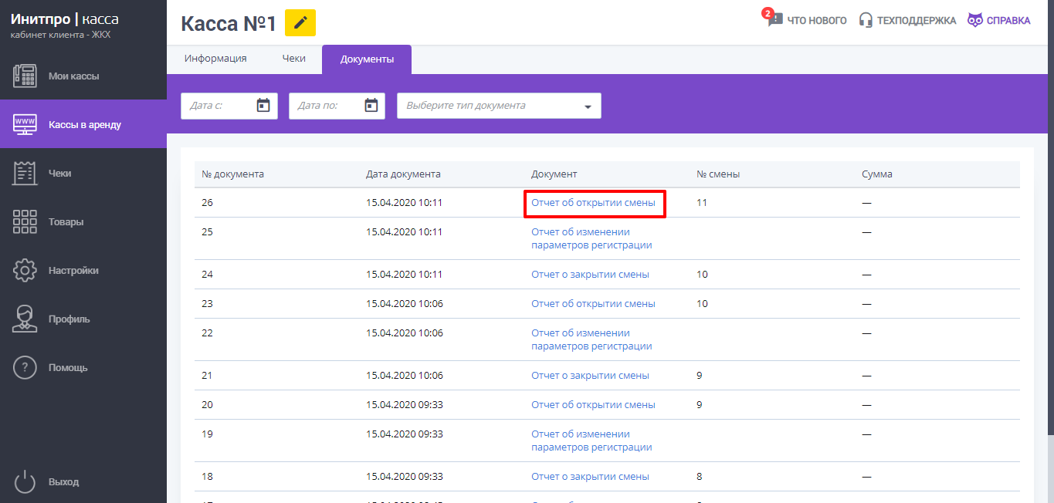
Task: Open document 24 Отчет о закрытии смены
Action: (x=590, y=275)
